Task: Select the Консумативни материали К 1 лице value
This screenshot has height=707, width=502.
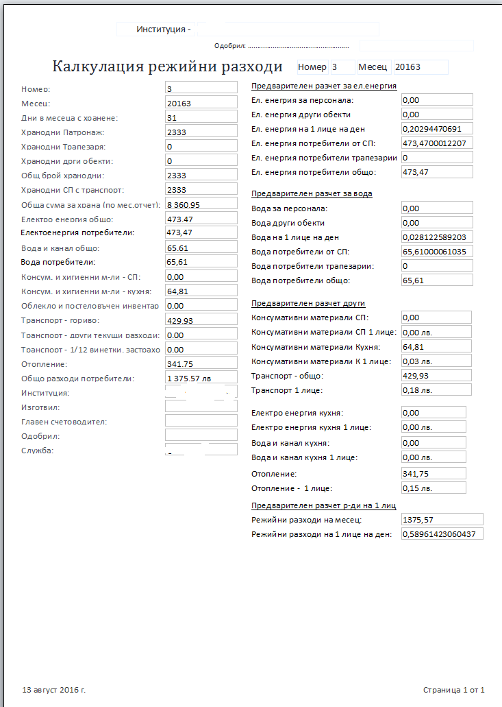Action: coord(437,361)
